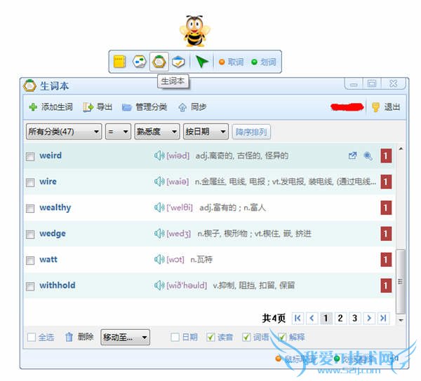
Task: Toggle the 词语 word display checkbox
Action: coord(246,337)
